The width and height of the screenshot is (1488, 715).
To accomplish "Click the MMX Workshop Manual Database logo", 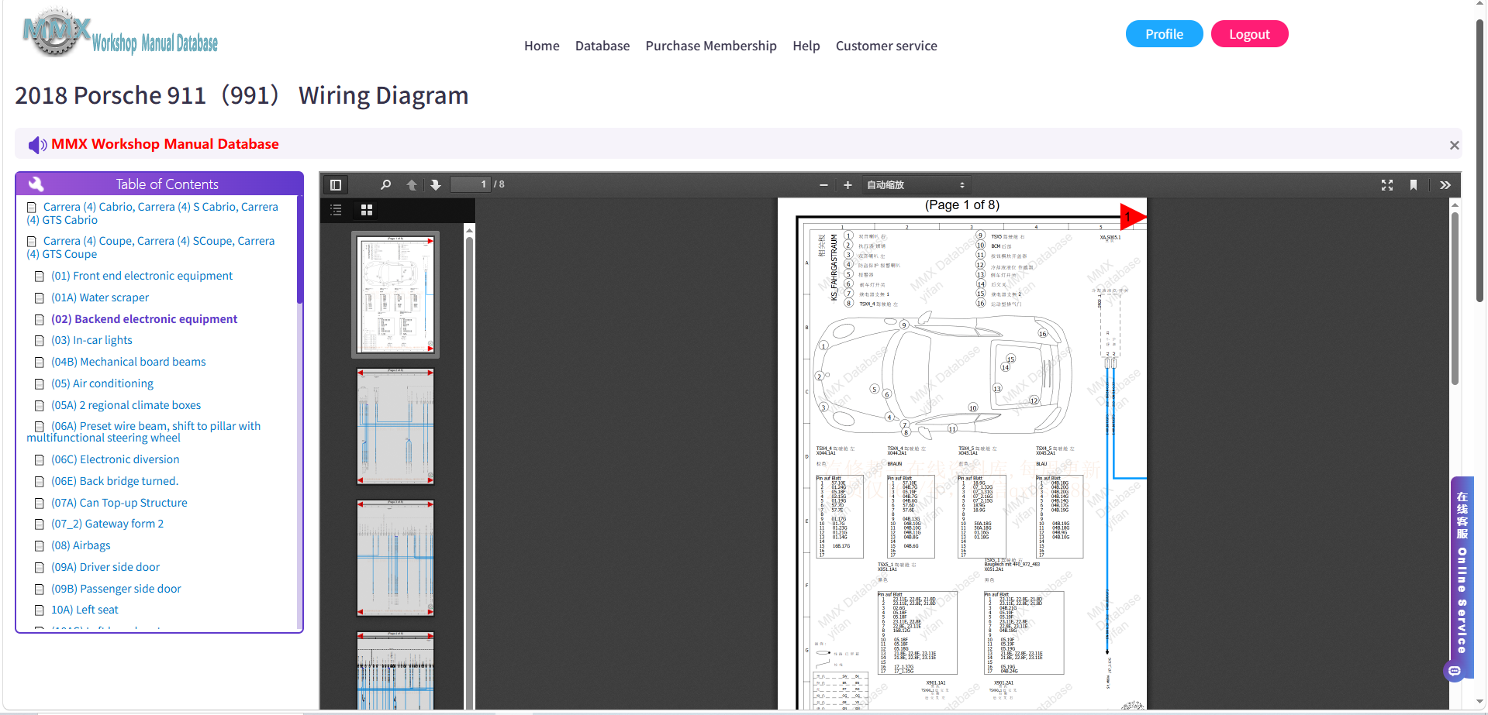I will pyautogui.click(x=120, y=34).
